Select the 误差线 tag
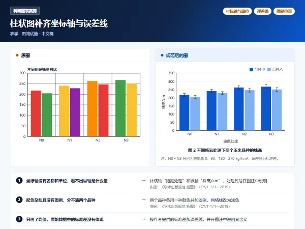This screenshot has width=305, height=229. [x=263, y=11]
